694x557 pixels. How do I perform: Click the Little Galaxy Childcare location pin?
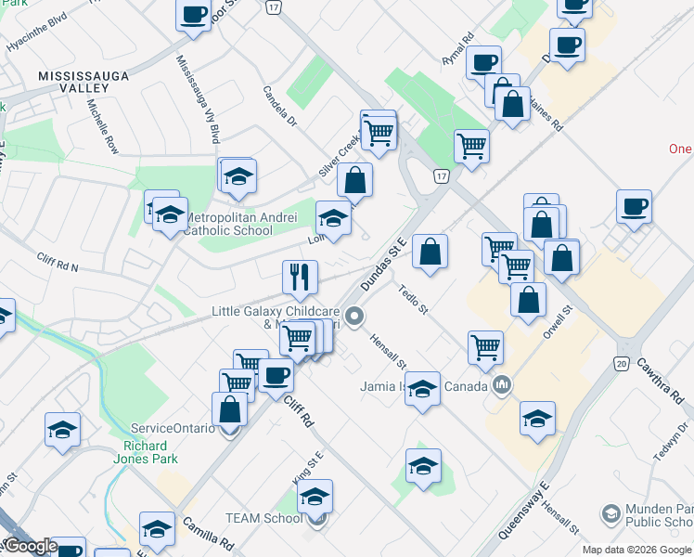click(354, 317)
